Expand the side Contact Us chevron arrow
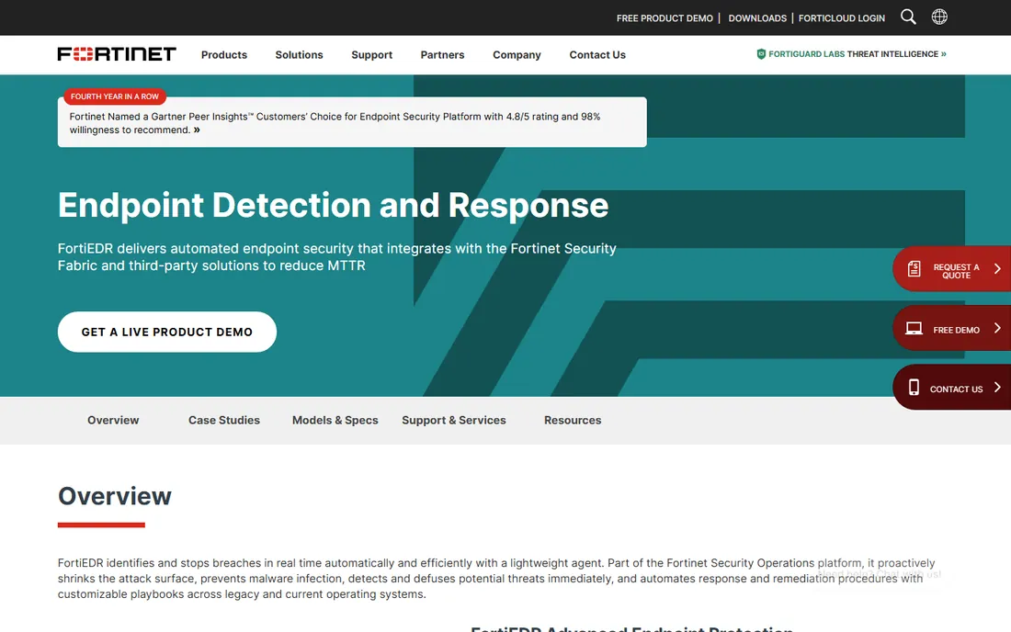 [997, 387]
